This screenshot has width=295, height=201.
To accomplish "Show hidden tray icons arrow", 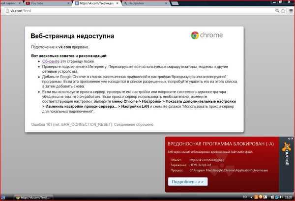I will (252, 197).
